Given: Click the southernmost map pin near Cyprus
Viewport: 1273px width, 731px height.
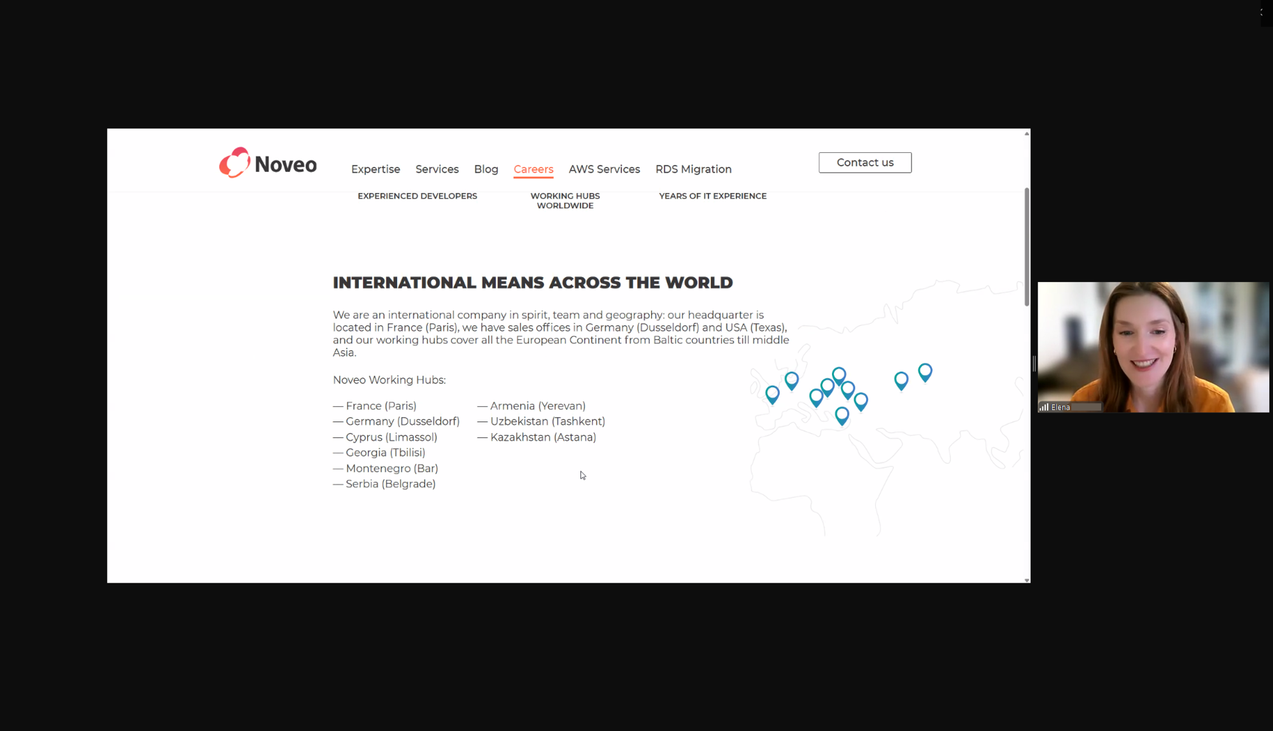Looking at the screenshot, I should (x=841, y=416).
